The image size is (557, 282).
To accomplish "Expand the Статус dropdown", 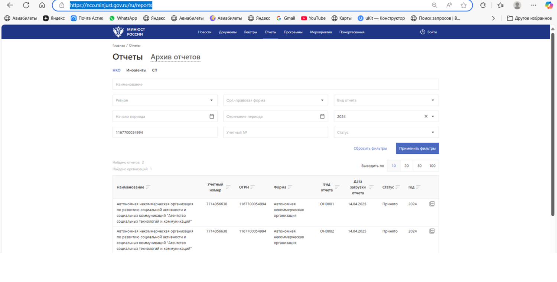I will pyautogui.click(x=433, y=132).
